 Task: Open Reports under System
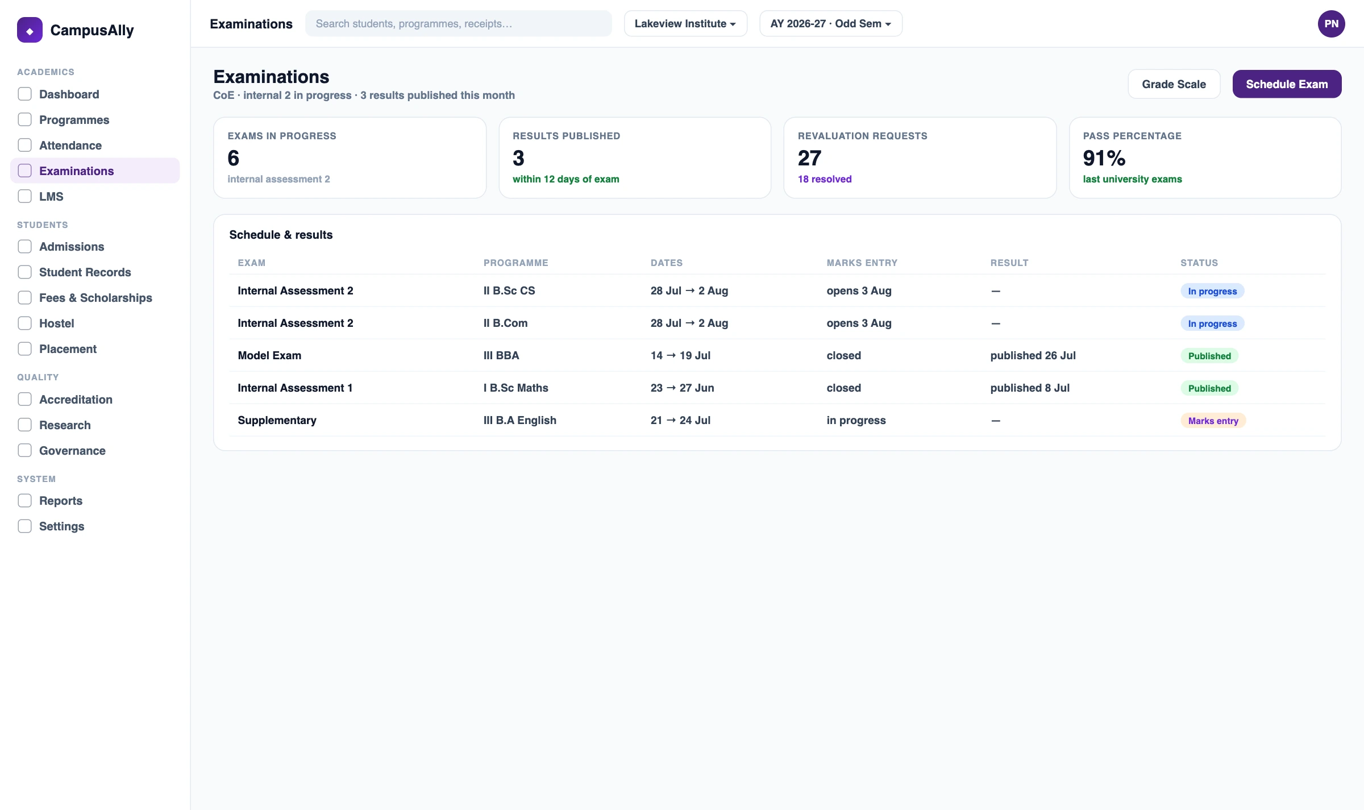(95, 501)
